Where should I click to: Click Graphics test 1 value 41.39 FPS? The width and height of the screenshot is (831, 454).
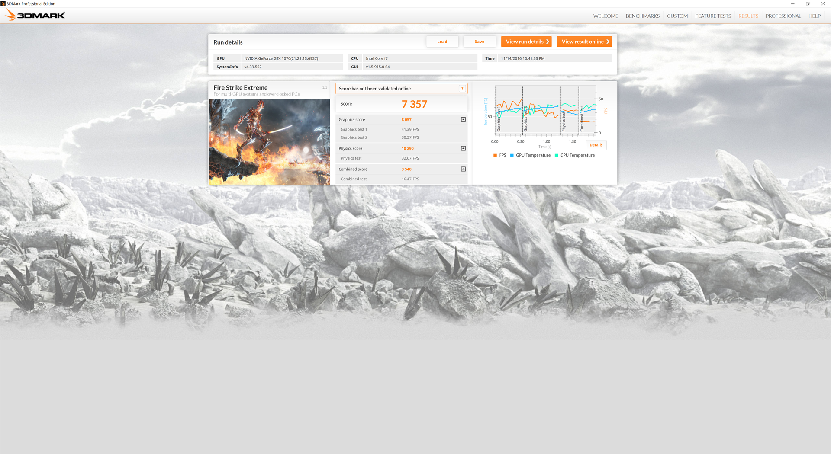coord(410,129)
